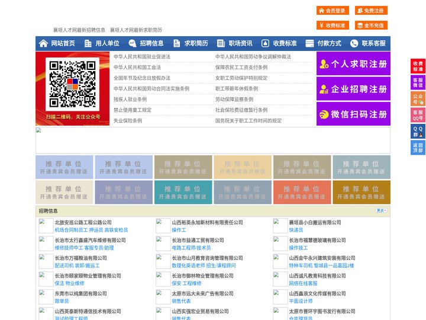Screen dimensions: 426x320
Task: Open the purple 客服微信 sidebar icon
Action: click(418, 82)
